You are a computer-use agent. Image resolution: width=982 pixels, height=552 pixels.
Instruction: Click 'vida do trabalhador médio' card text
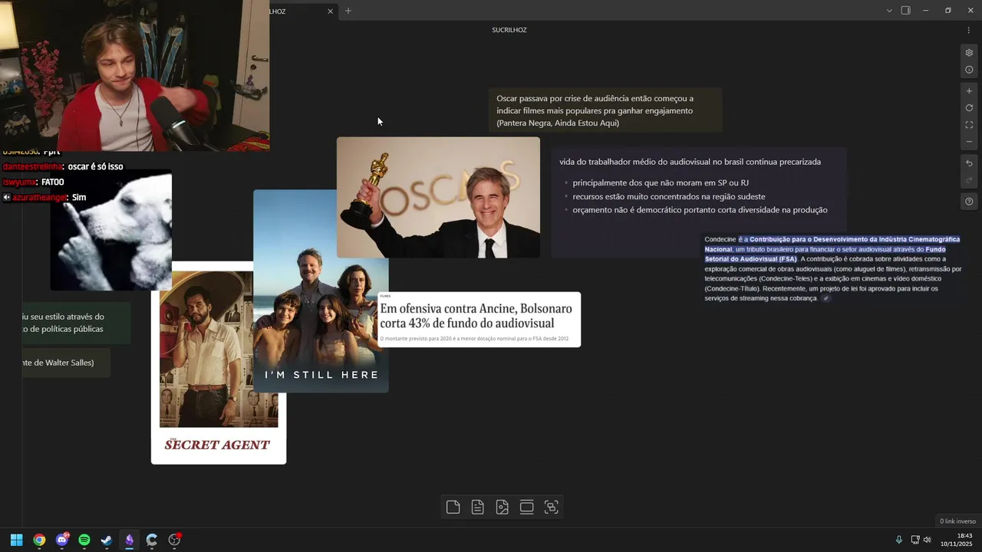point(690,162)
